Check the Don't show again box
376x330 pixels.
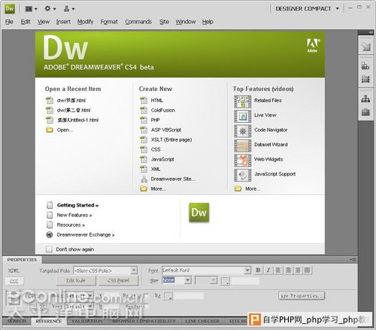(x=49, y=249)
